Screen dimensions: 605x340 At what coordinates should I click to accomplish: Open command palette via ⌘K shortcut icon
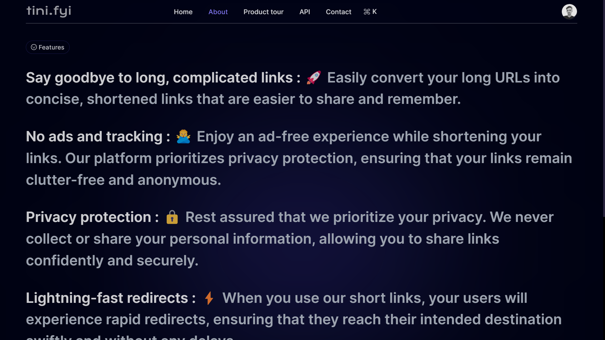(370, 12)
